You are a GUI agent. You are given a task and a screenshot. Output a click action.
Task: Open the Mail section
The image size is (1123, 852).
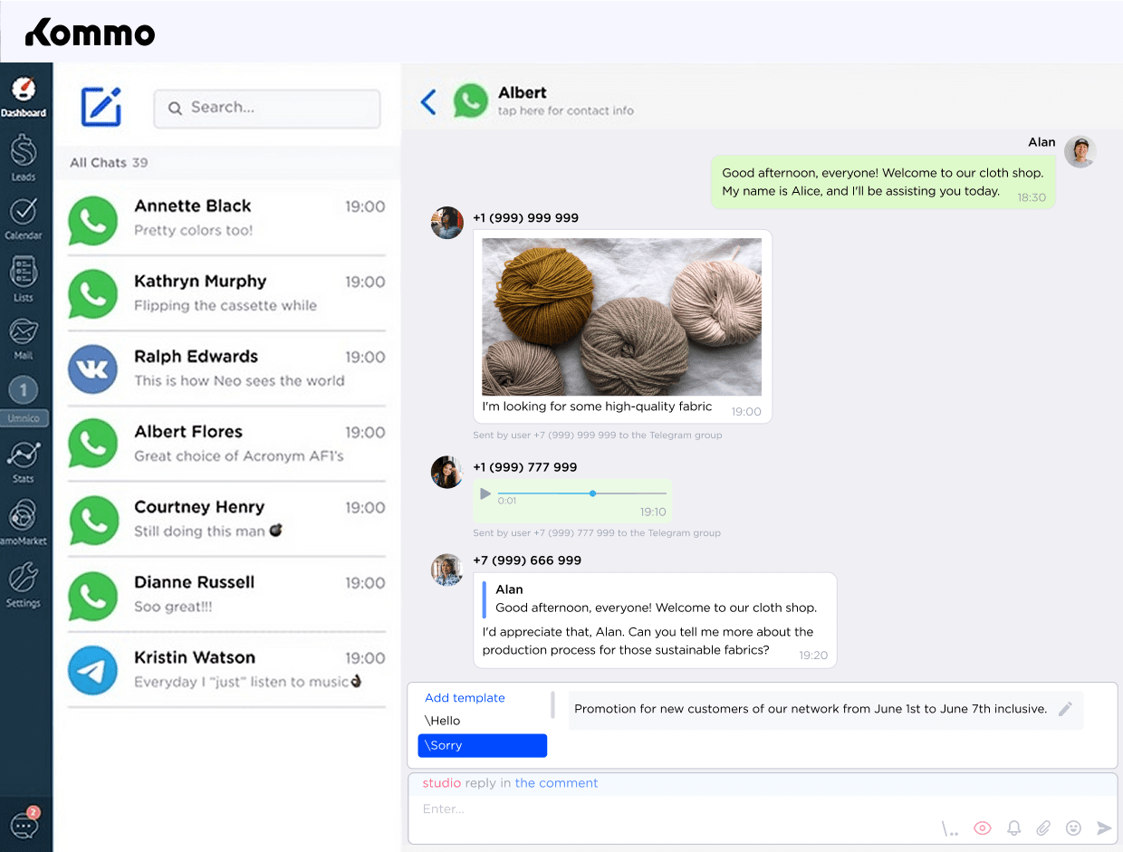pyautogui.click(x=24, y=338)
